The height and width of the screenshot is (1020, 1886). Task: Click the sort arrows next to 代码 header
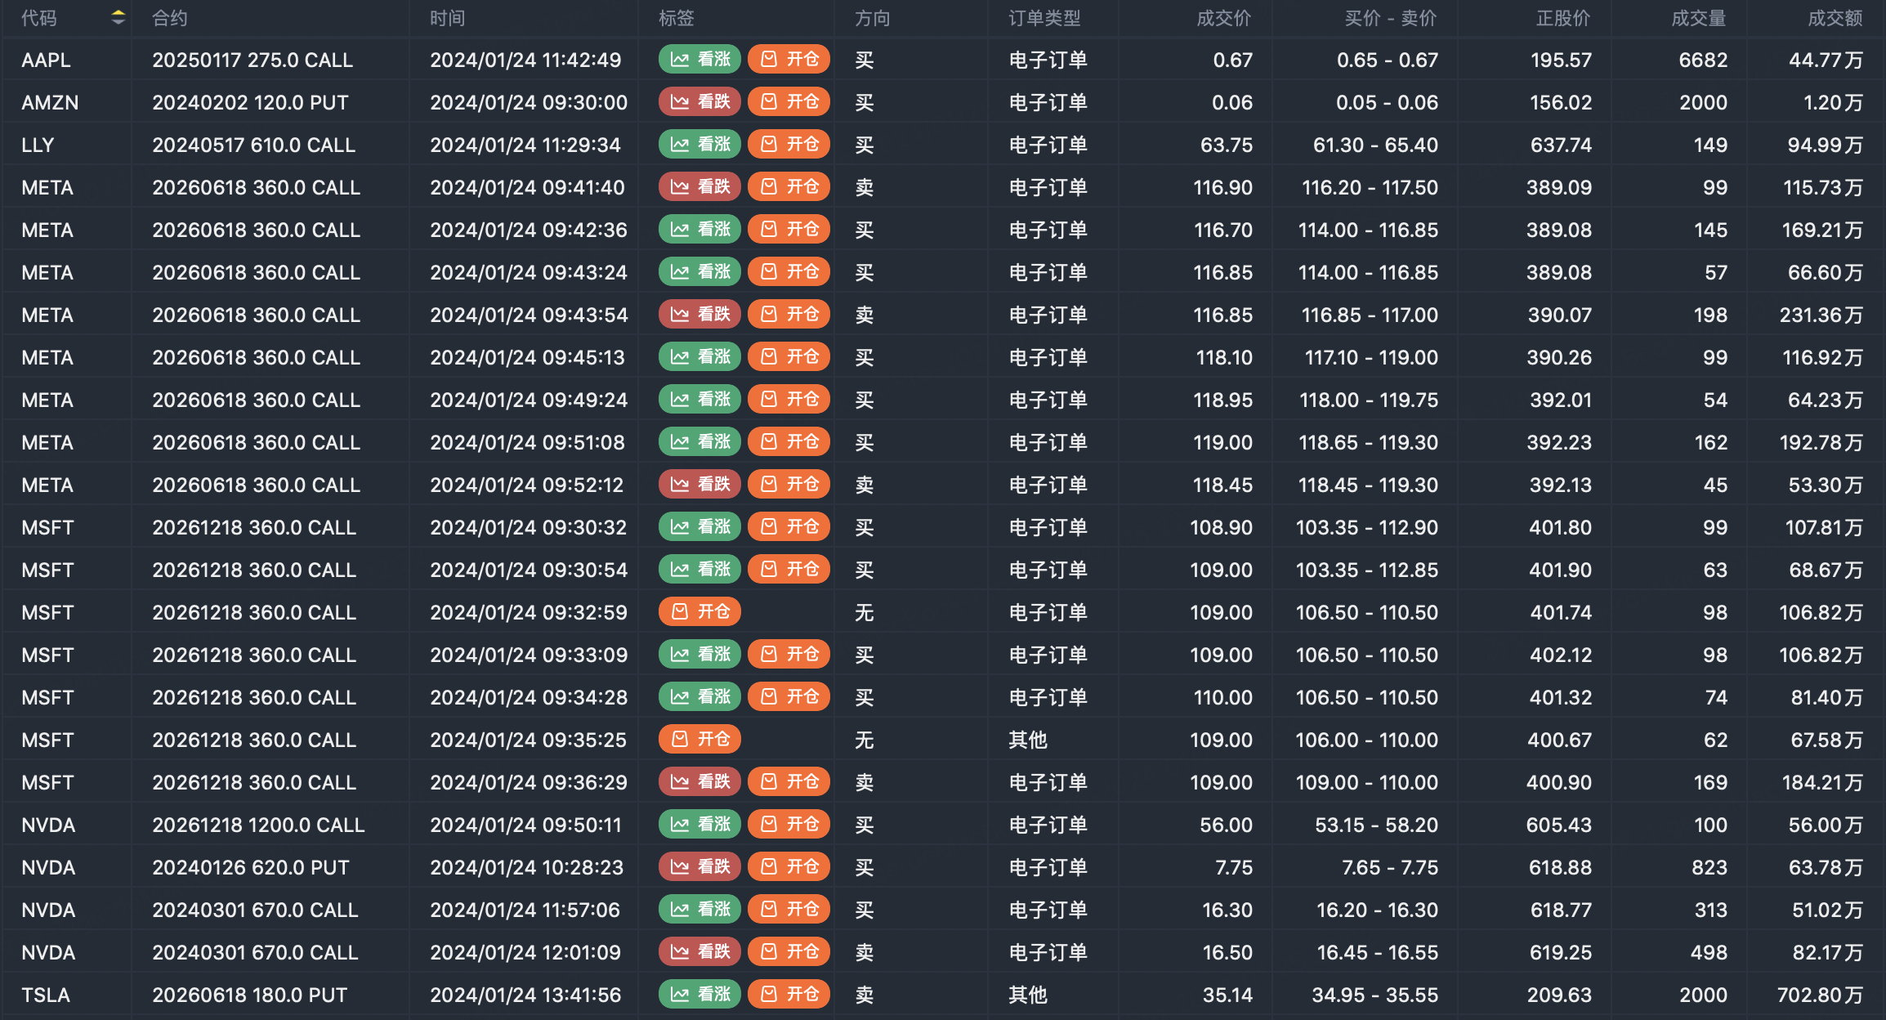click(x=118, y=17)
